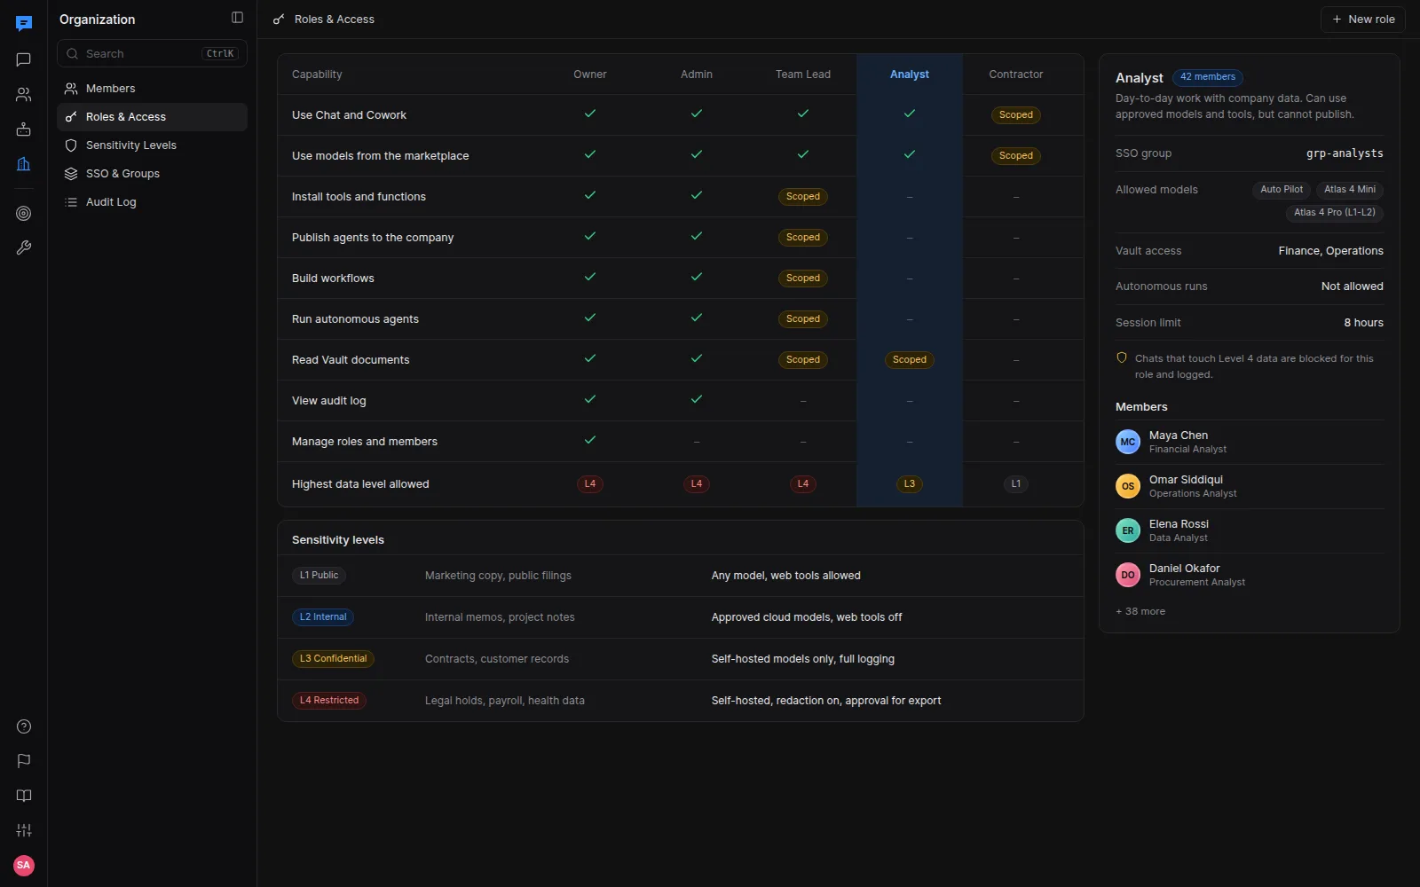The image size is (1420, 887).
Task: Open the book documentation icon
Action: tap(24, 796)
